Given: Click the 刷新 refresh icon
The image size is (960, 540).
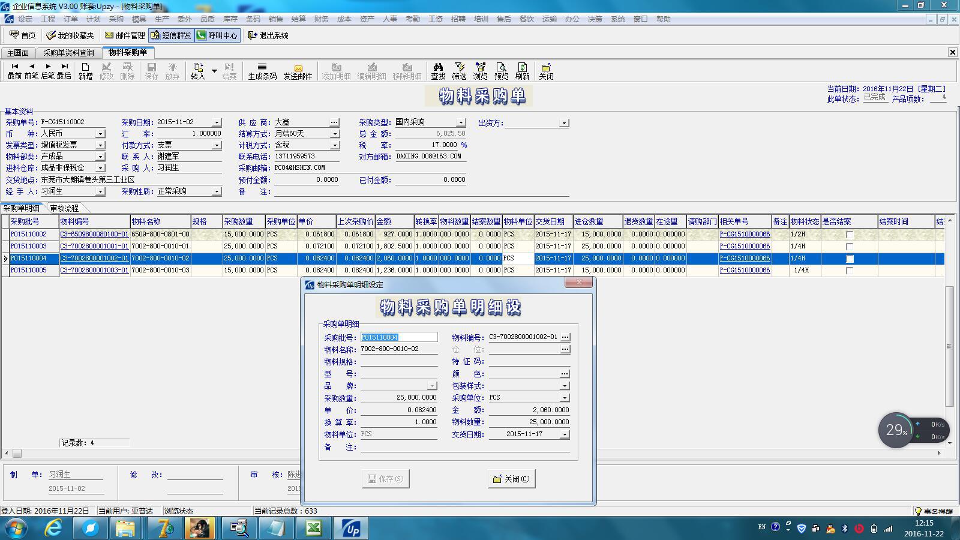Looking at the screenshot, I should pyautogui.click(x=522, y=70).
